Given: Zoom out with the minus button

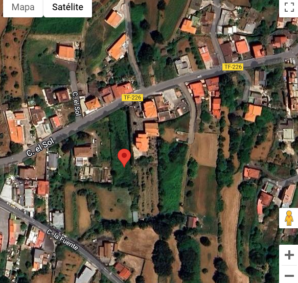Looking at the screenshot, I should pyautogui.click(x=289, y=275).
